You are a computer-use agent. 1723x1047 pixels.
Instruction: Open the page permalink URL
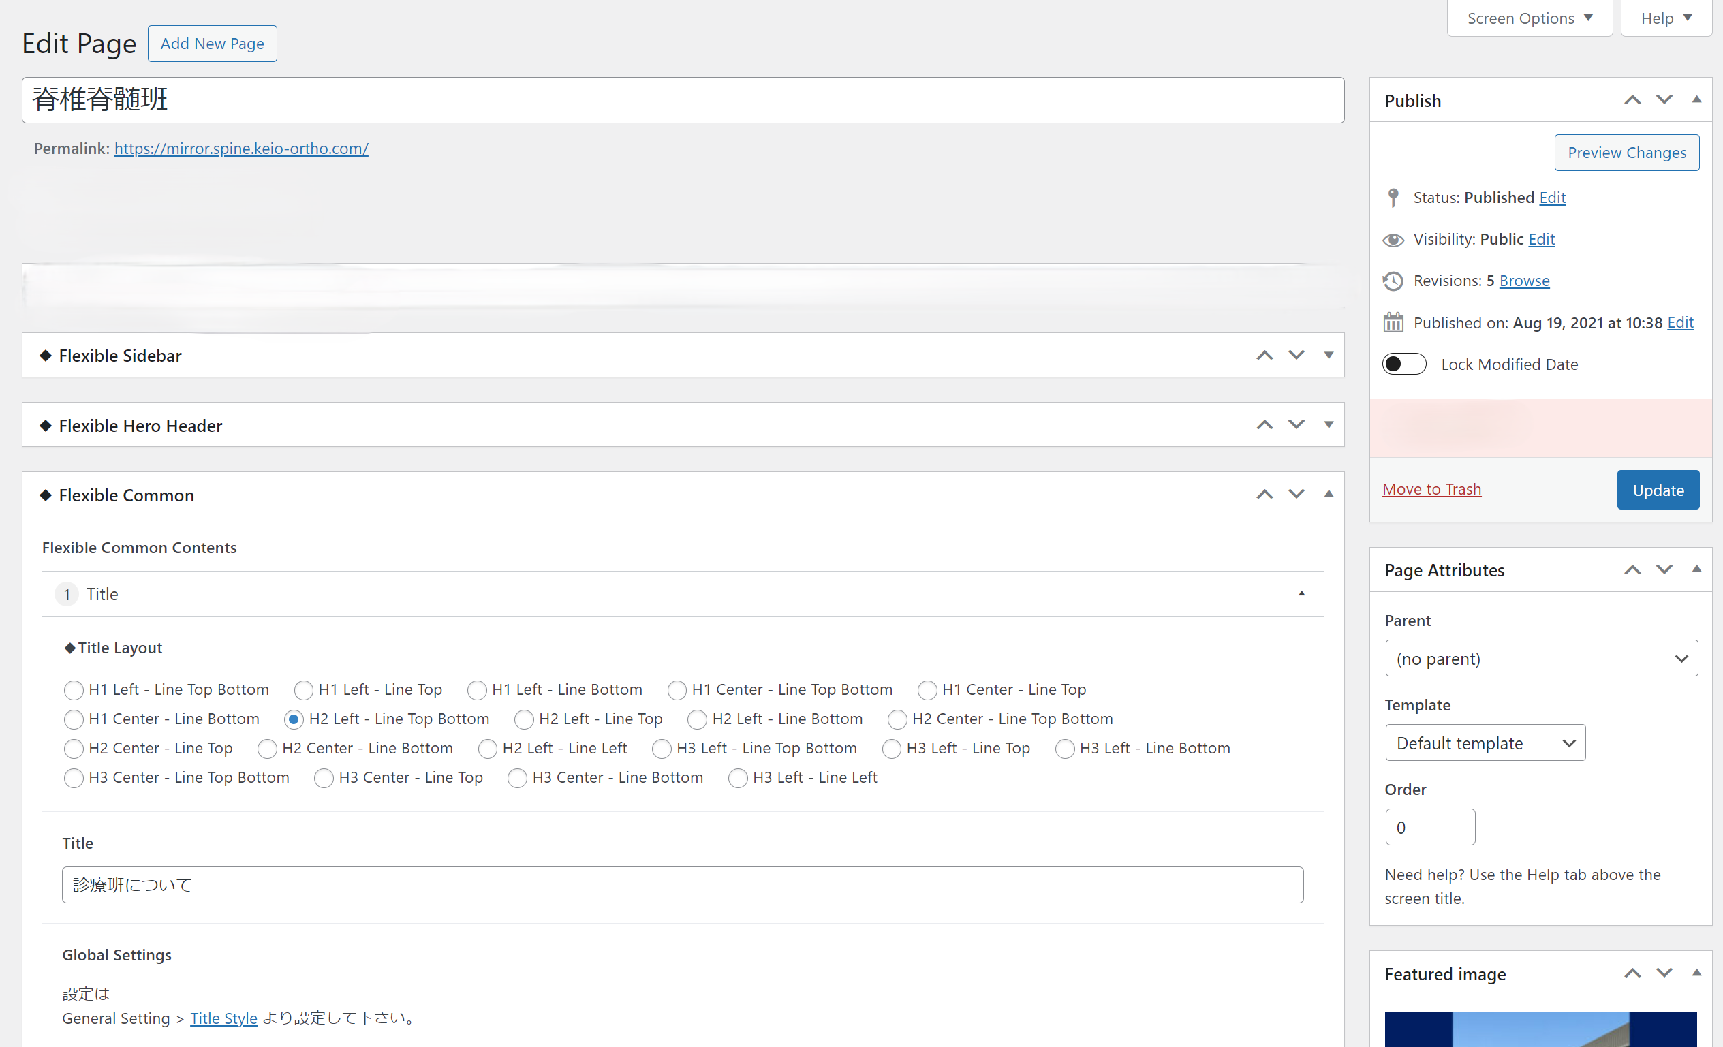241,149
